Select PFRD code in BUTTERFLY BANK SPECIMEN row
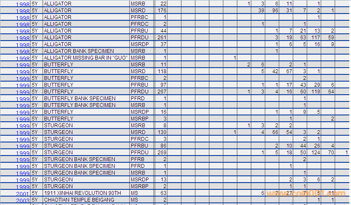This screenshot has width=351, height=205. (138, 98)
